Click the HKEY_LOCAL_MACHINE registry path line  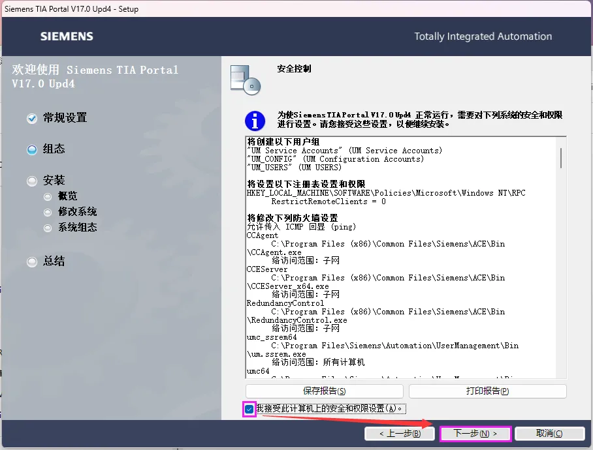386,193
